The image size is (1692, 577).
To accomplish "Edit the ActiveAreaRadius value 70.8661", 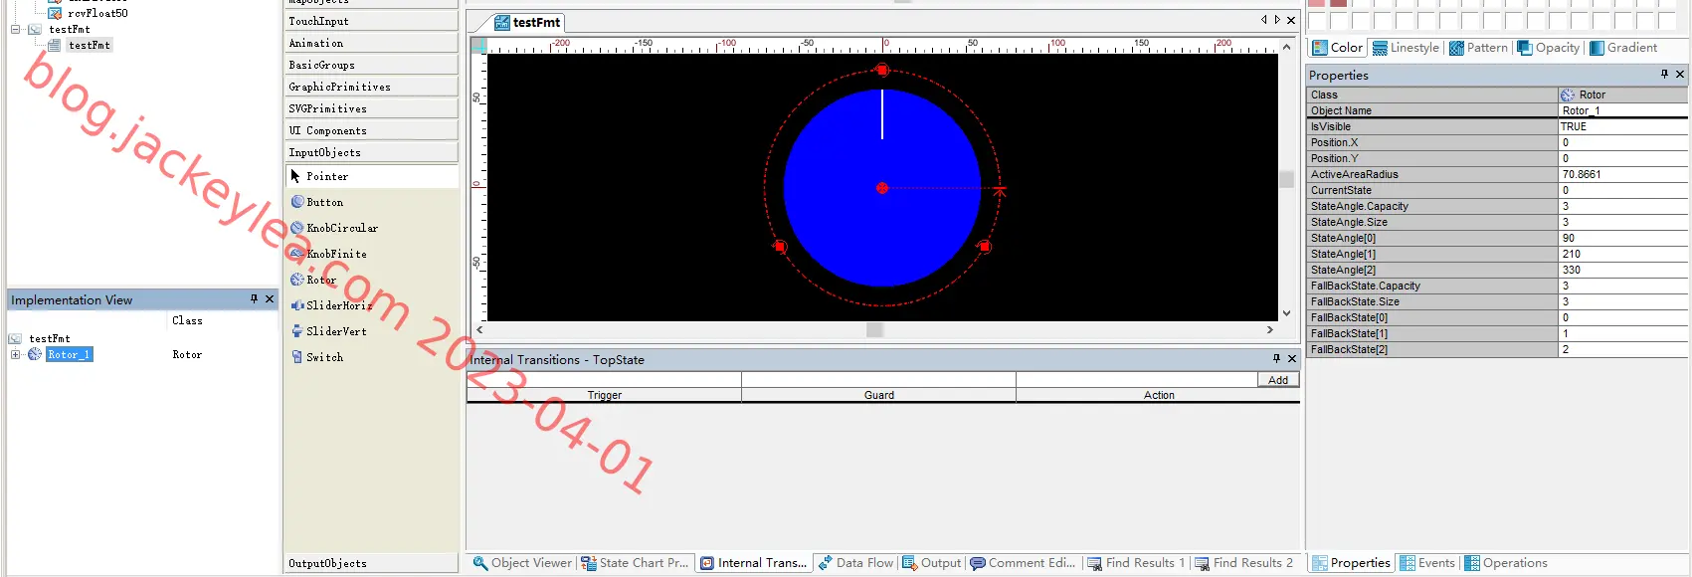I will [1622, 174].
